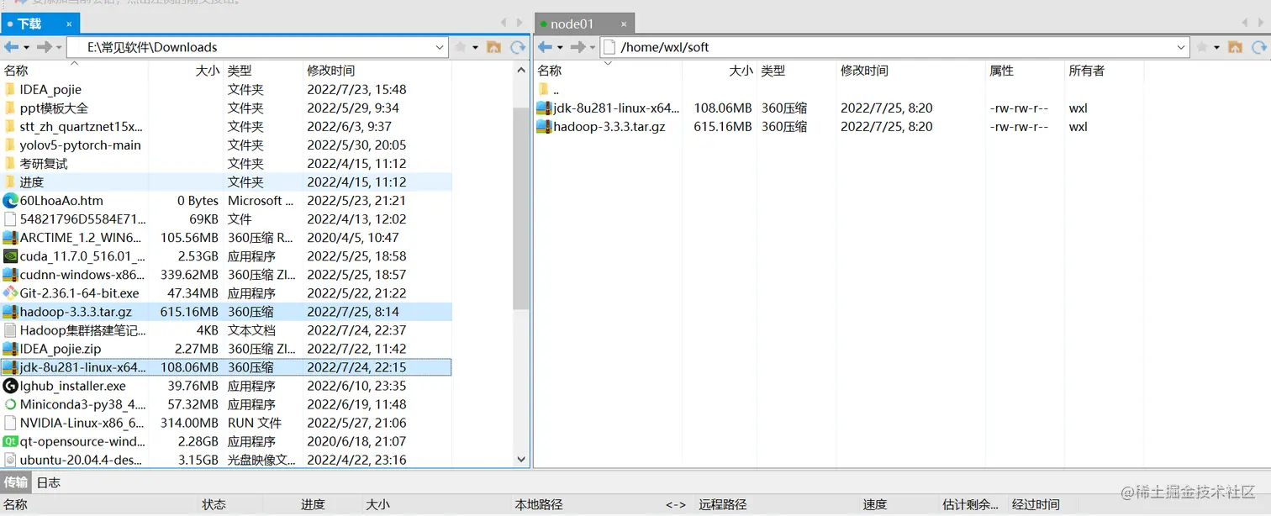Open local back-history dropdown arrow
Screen dimensions: 1271x516
coord(26,48)
